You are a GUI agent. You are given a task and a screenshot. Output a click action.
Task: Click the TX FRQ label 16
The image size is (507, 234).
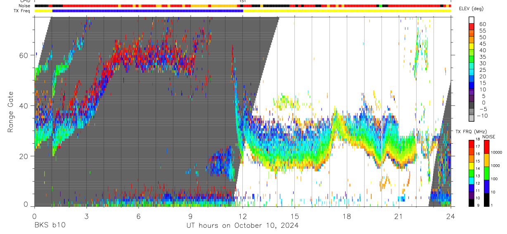pos(478,154)
